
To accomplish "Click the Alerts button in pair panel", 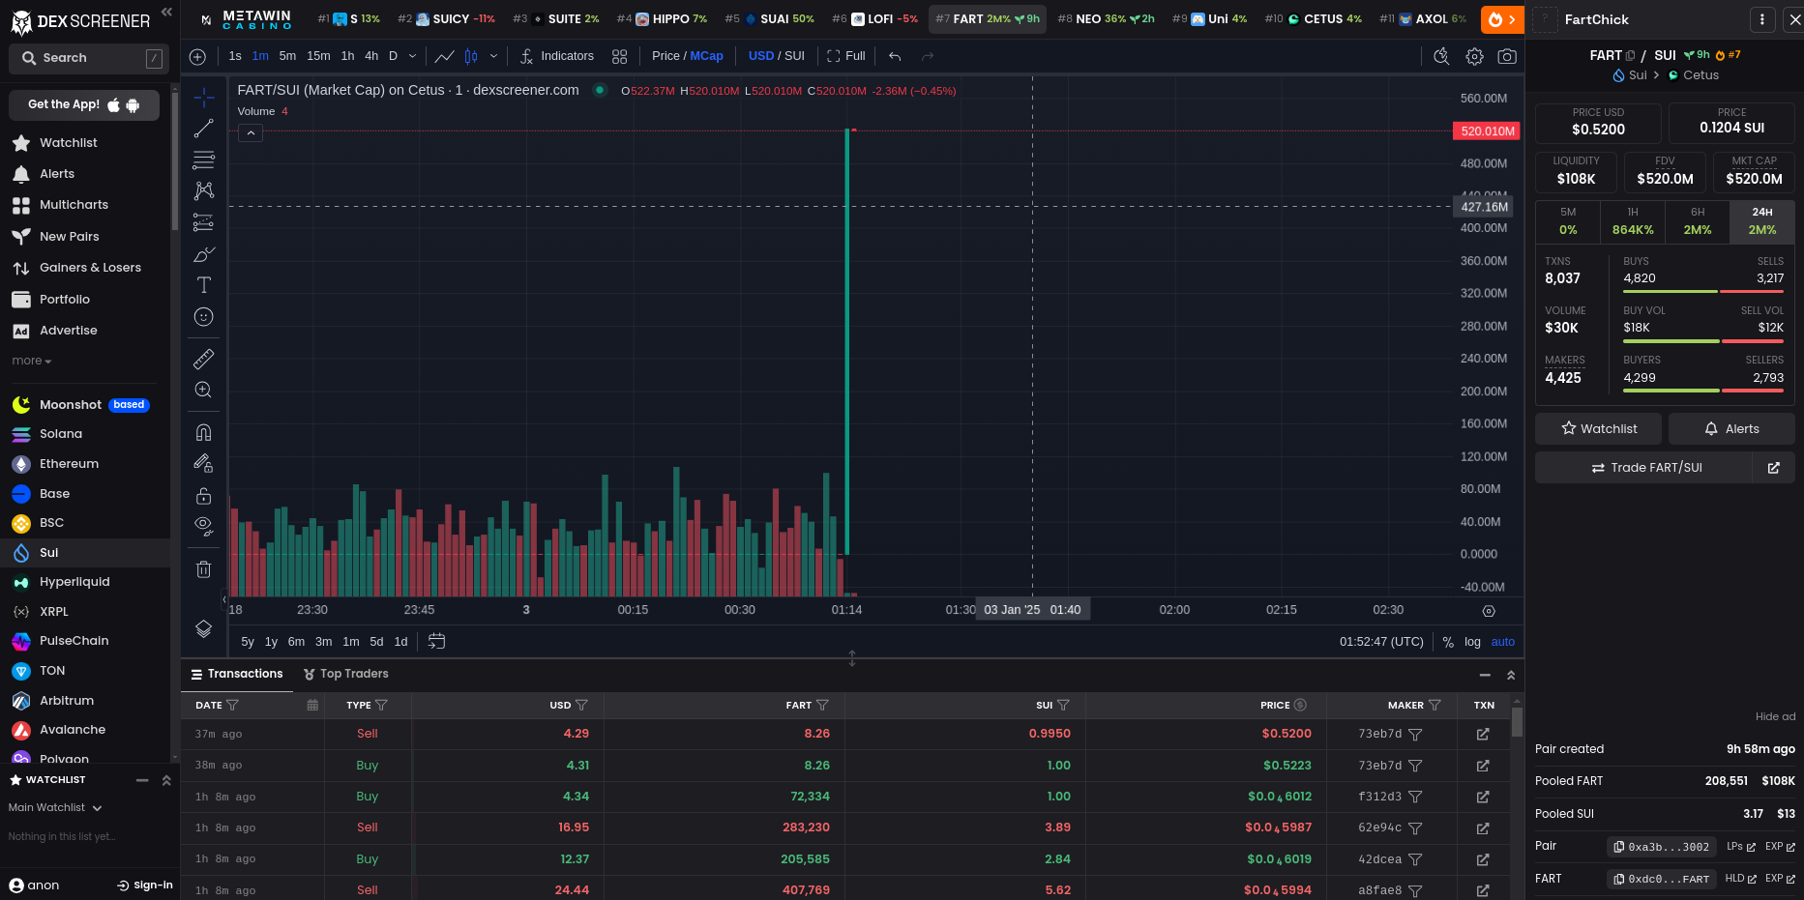I will (1731, 428).
